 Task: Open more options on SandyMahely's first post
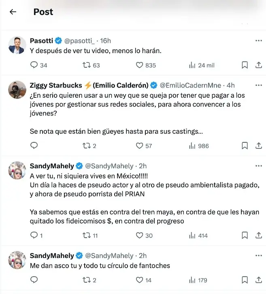click(259, 166)
